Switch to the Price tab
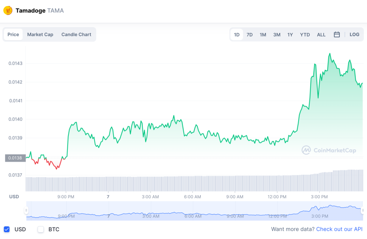This screenshot has height=239, width=367. (x=13, y=35)
